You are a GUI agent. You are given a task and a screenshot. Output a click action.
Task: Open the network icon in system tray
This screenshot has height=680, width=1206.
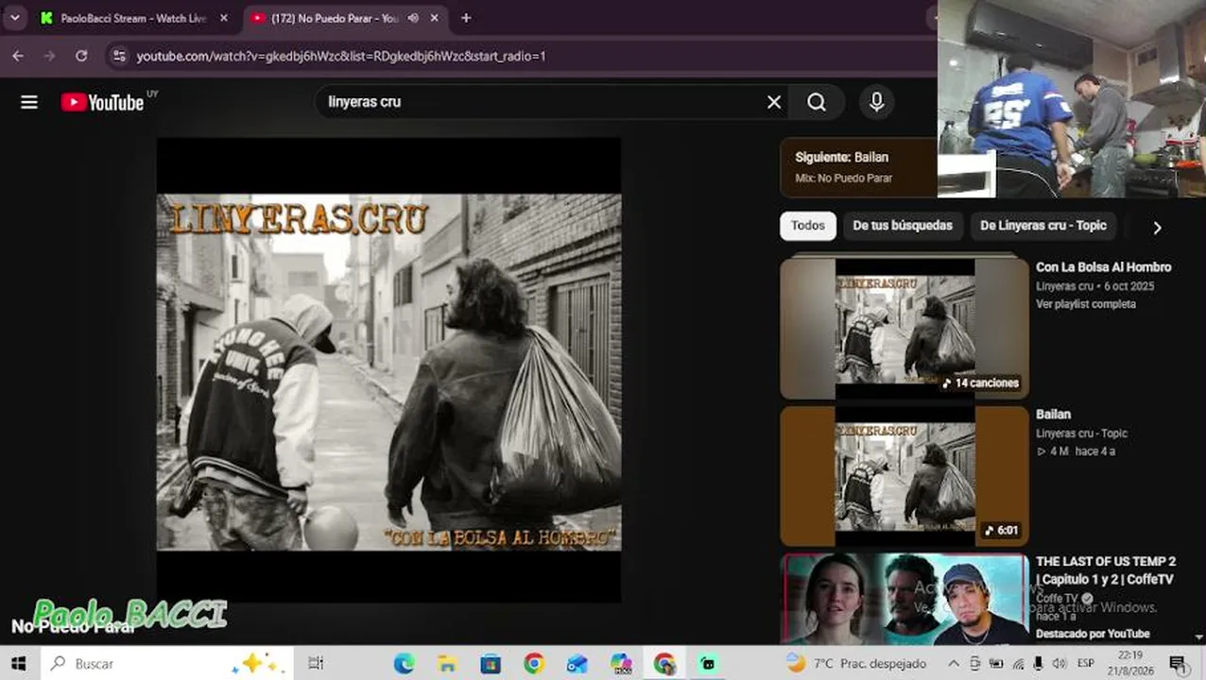[1018, 663]
